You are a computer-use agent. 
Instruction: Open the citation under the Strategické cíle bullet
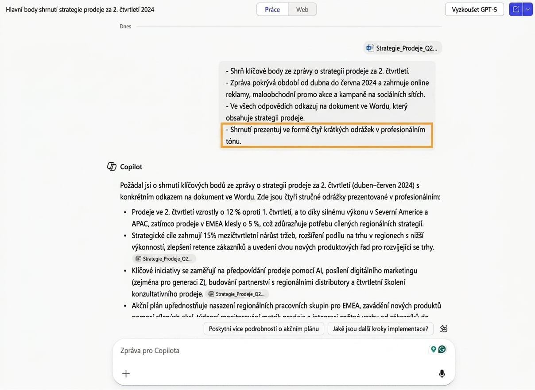click(164, 259)
